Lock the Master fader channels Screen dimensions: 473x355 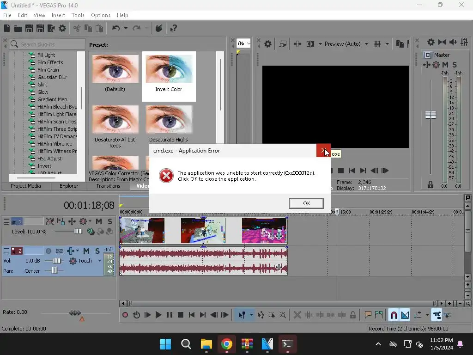pyautogui.click(x=431, y=185)
